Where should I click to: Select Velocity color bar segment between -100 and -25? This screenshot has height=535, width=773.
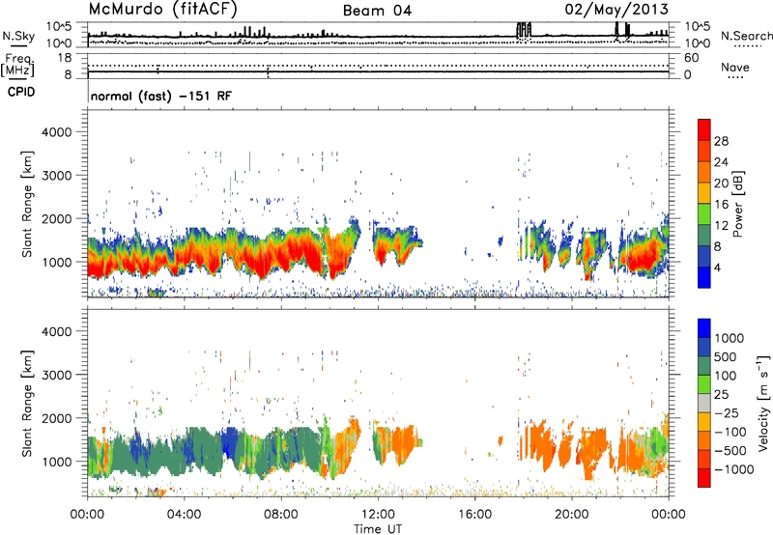tap(704, 422)
